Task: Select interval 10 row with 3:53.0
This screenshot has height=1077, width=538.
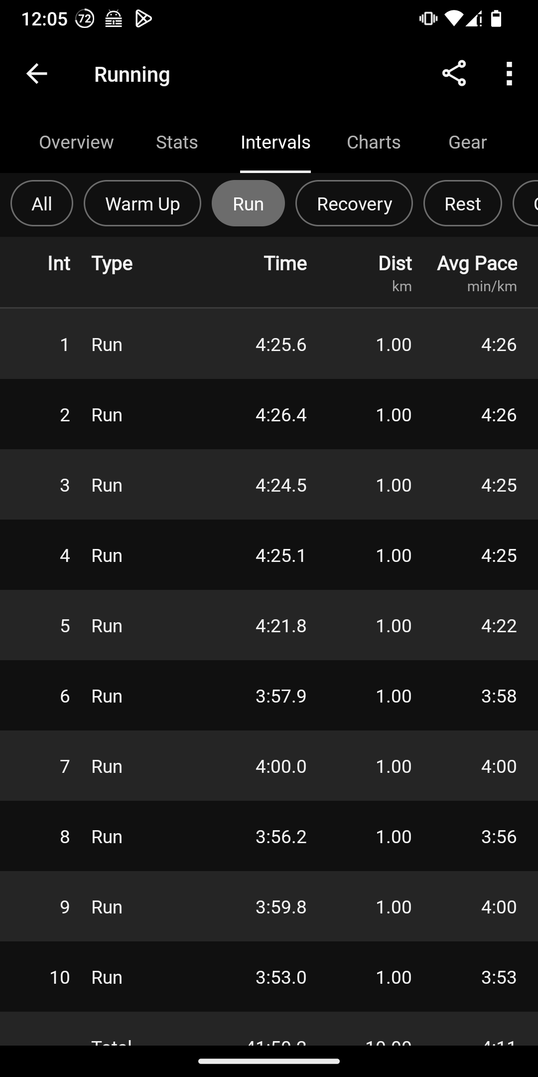Action: 269,977
